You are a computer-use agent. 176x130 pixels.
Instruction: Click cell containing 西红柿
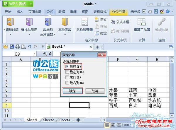pyautogui.click(x=138, y=100)
